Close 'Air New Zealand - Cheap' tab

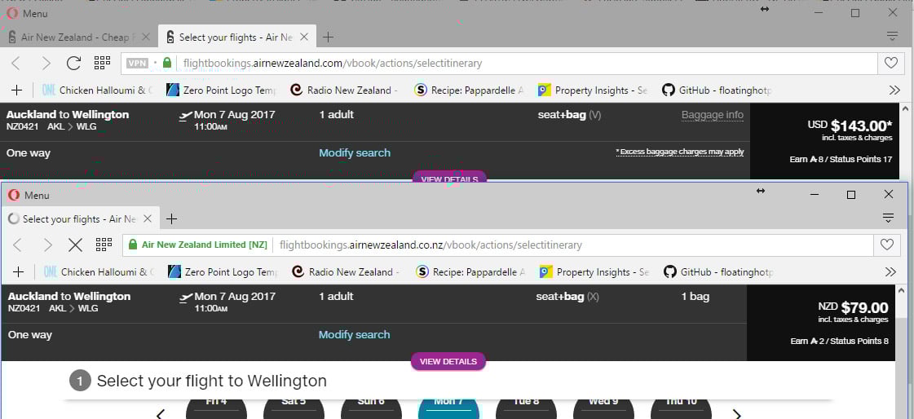pyautogui.click(x=146, y=37)
